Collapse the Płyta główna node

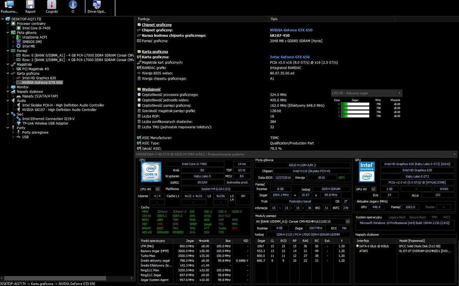pyautogui.click(x=8, y=33)
